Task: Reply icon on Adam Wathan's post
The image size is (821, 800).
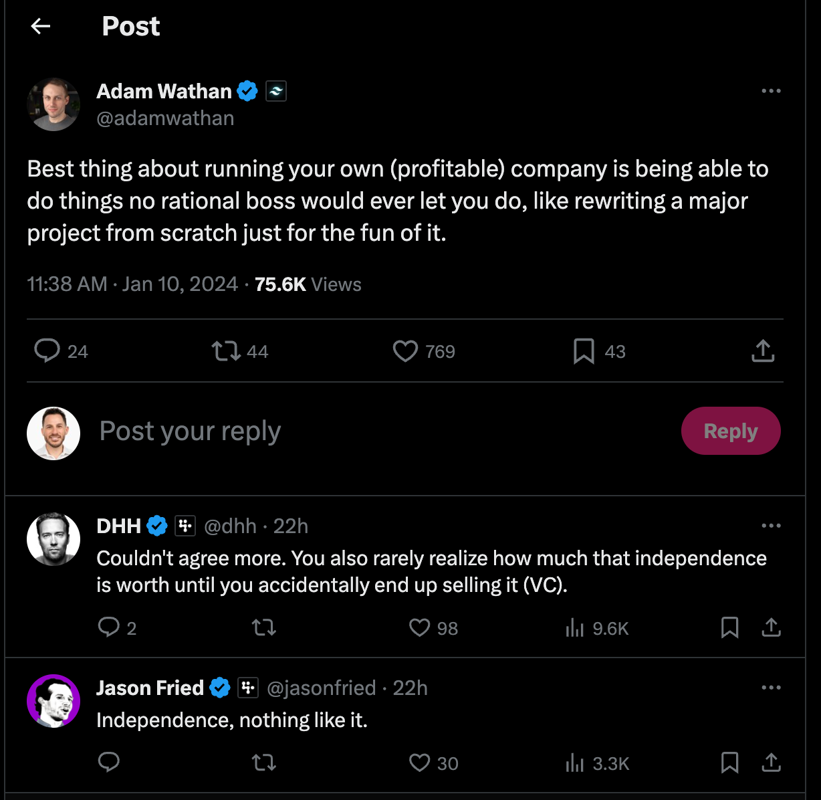Action: (47, 351)
